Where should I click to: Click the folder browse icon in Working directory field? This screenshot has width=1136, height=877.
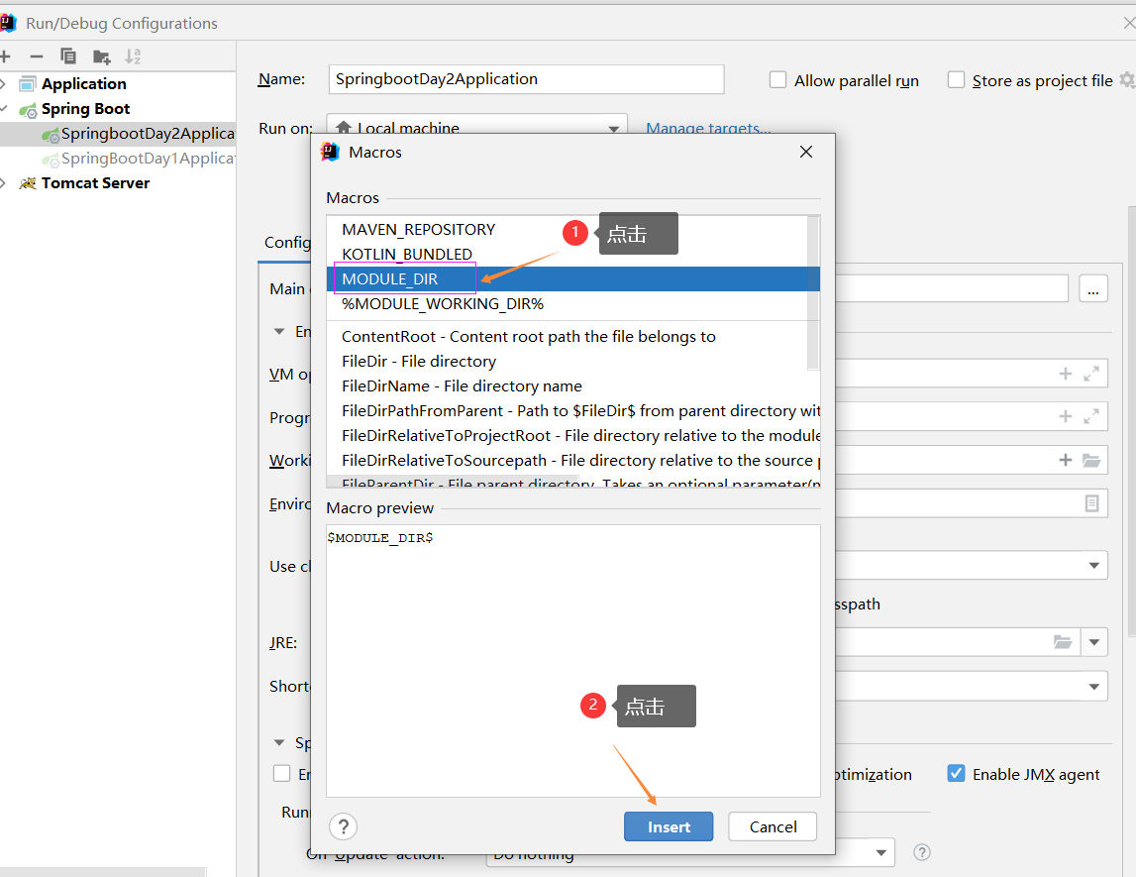pyautogui.click(x=1091, y=460)
